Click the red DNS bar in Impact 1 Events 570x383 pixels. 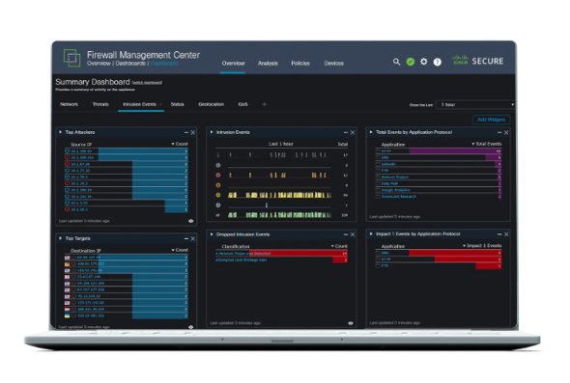pyautogui.click(x=455, y=253)
